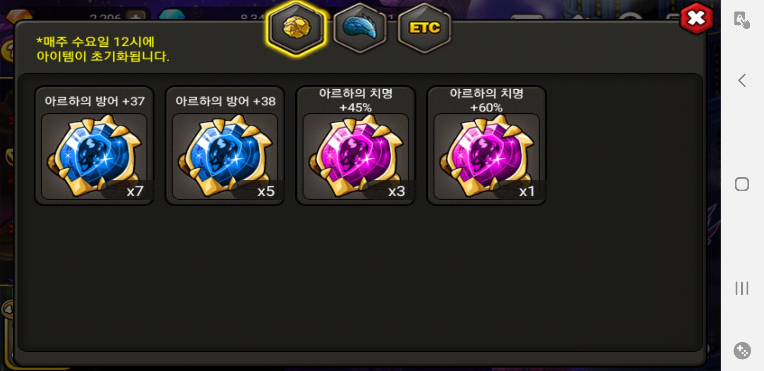
Task: Tap the Android home button
Action: (x=742, y=184)
